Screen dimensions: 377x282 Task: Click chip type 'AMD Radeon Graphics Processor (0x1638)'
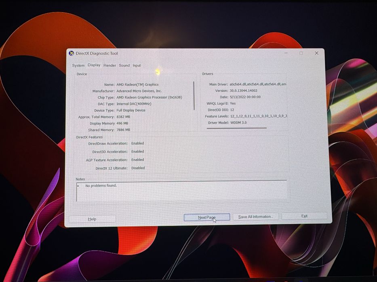(x=150, y=97)
